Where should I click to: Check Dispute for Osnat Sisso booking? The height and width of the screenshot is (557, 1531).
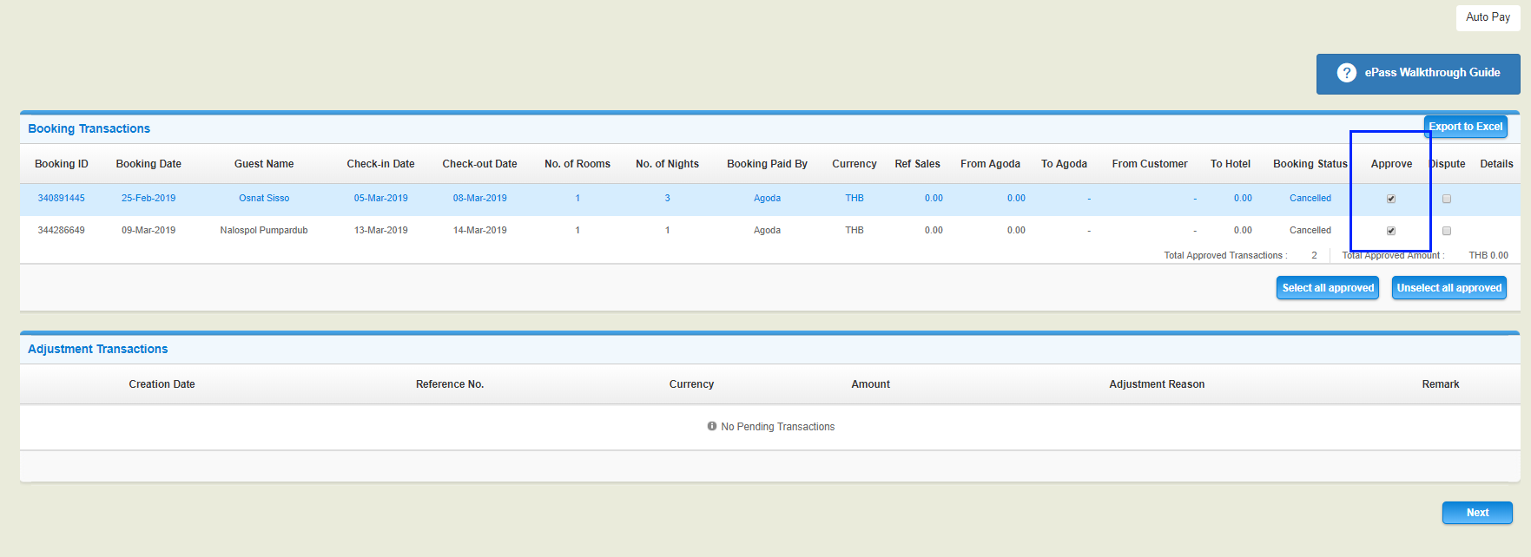pos(1446,199)
